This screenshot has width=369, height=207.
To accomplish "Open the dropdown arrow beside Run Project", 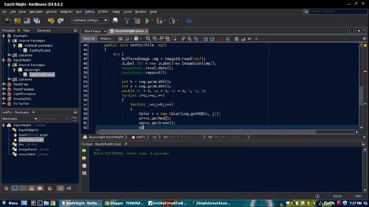I will [152, 21].
